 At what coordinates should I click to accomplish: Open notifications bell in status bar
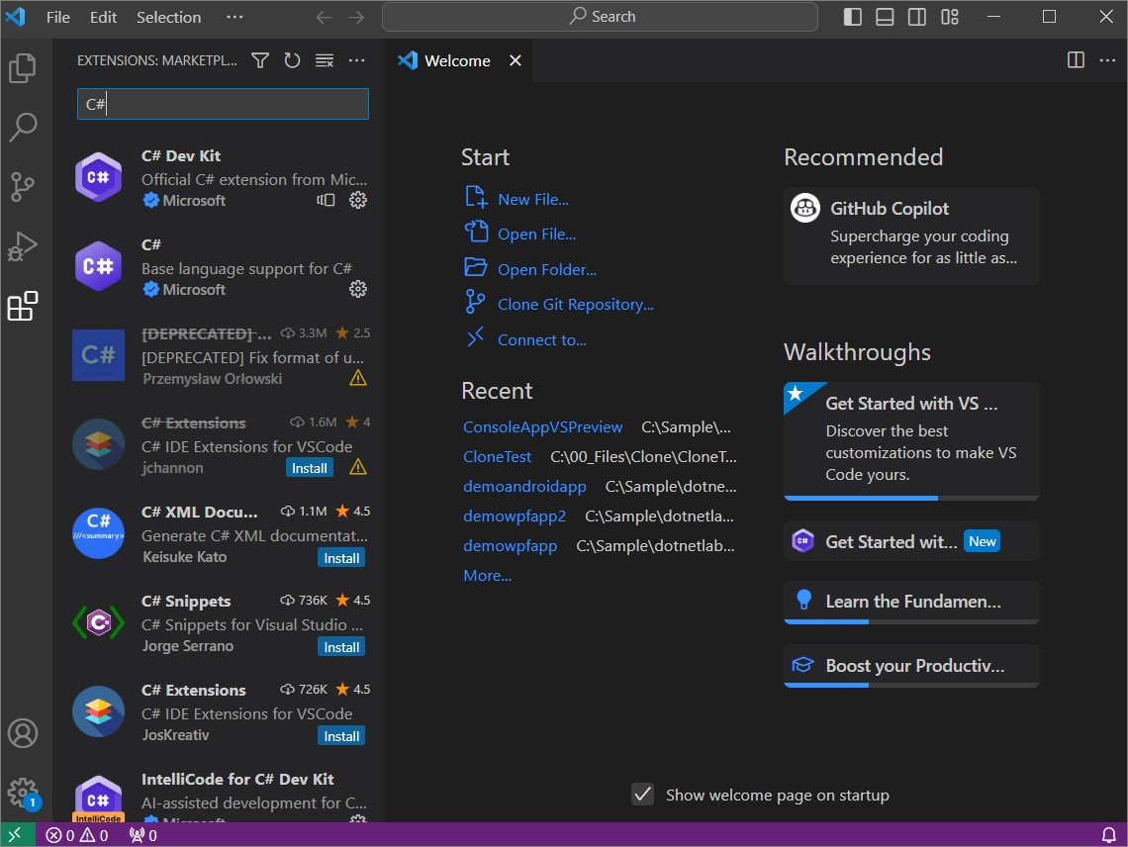1109,835
